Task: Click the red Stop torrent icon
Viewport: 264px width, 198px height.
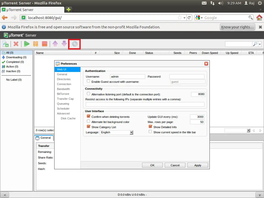Action: tap(44, 44)
